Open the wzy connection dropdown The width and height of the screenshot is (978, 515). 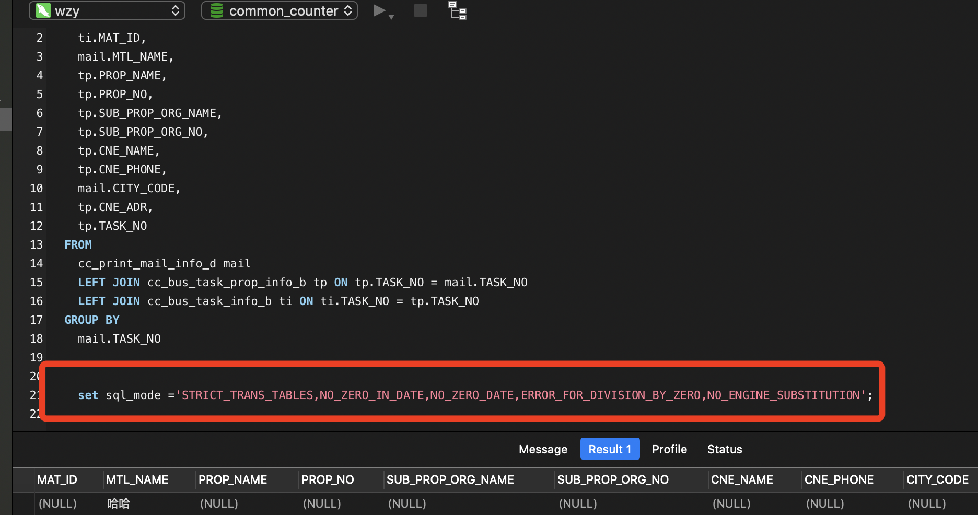107,10
